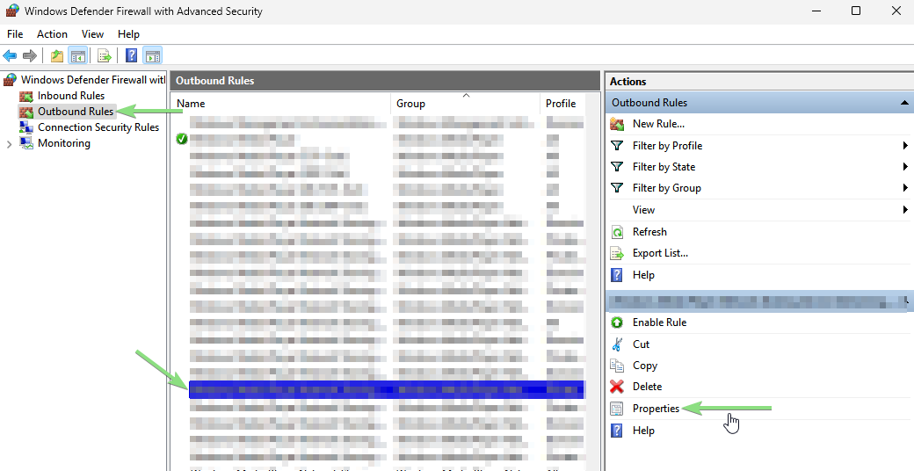Viewport: 914px width, 471px height.
Task: Expand the Monitoring node chevron
Action: point(9,144)
